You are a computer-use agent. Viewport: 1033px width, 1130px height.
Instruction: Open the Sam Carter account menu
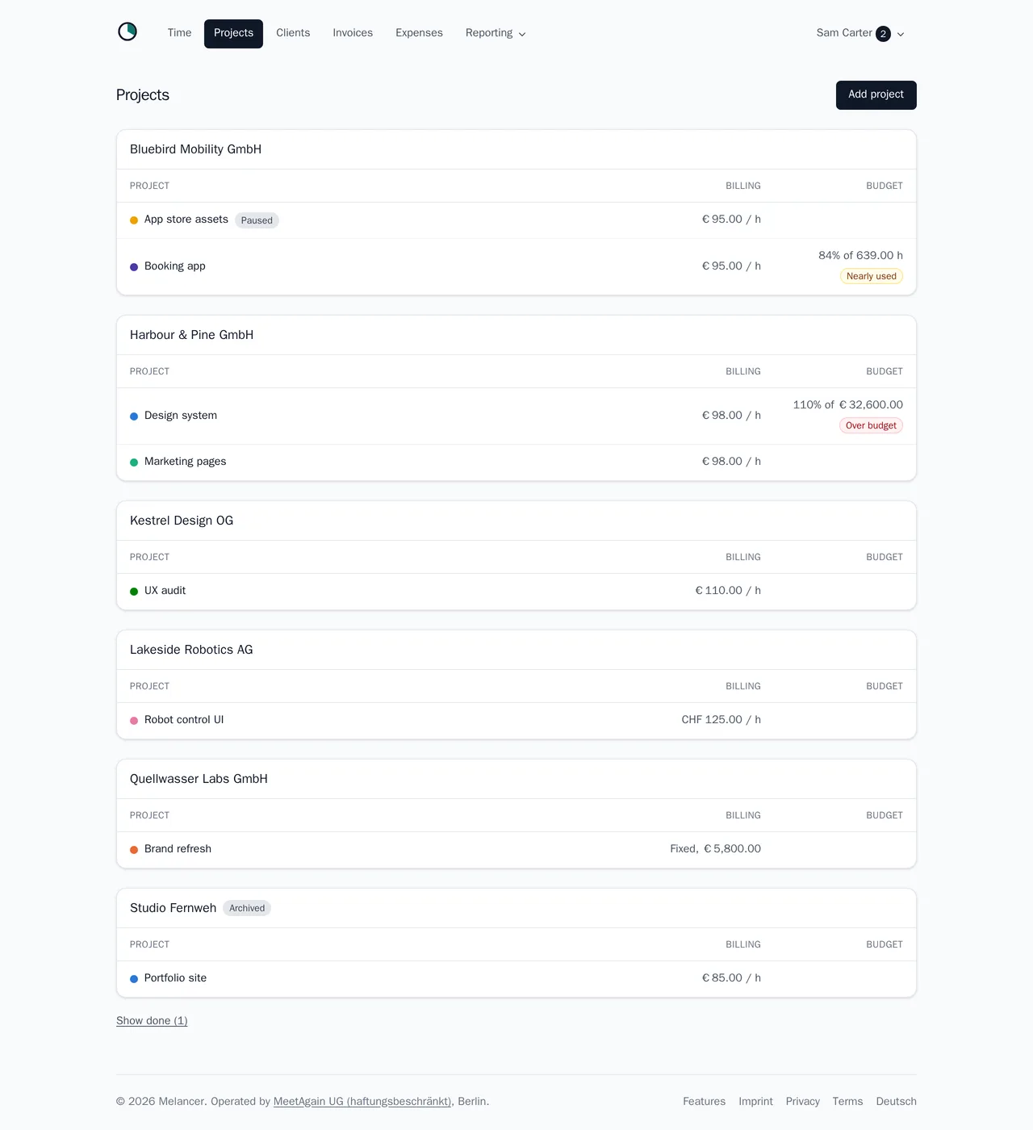[x=860, y=33]
